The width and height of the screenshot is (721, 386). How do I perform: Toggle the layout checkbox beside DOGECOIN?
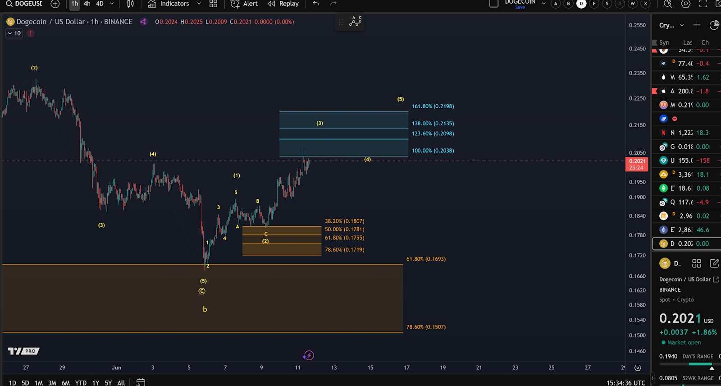coord(494,4)
